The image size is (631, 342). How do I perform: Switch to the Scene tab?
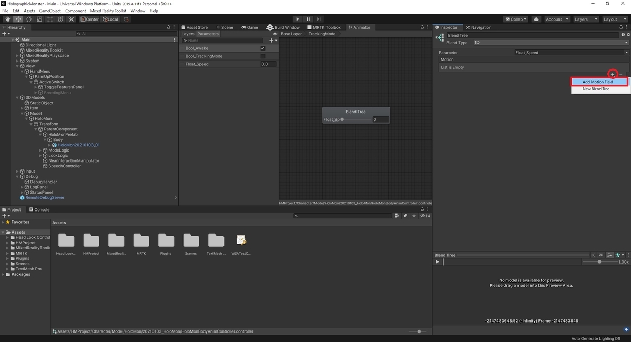224,27
